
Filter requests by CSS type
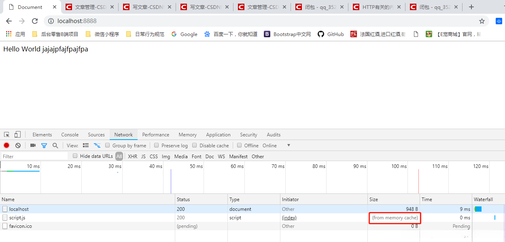154,157
